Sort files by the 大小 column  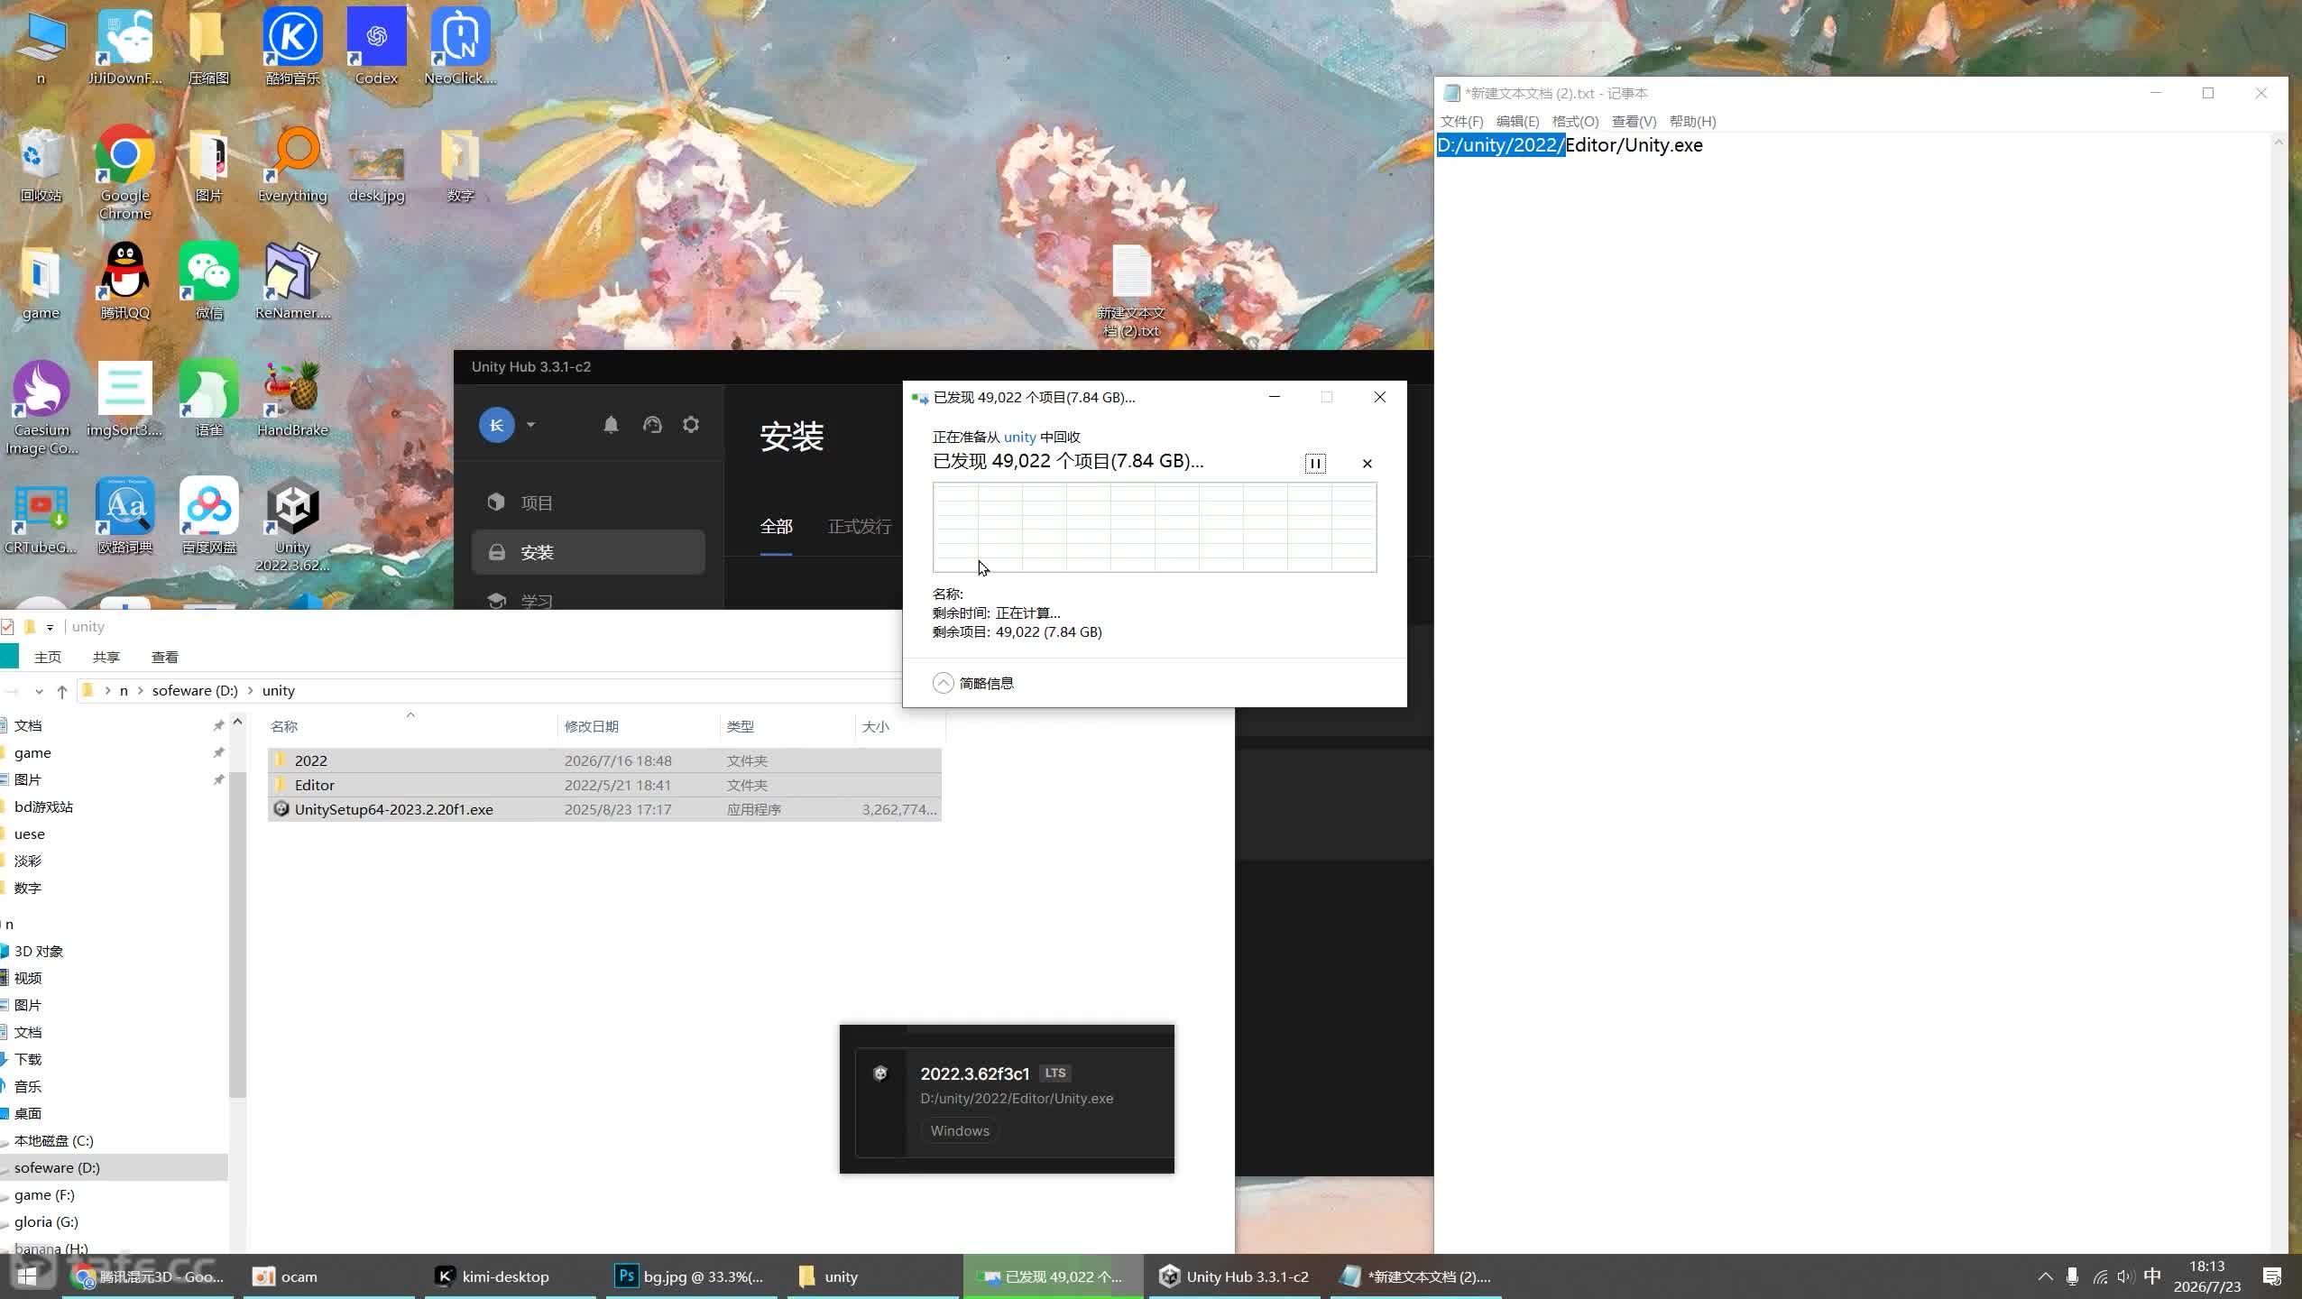tap(899, 726)
